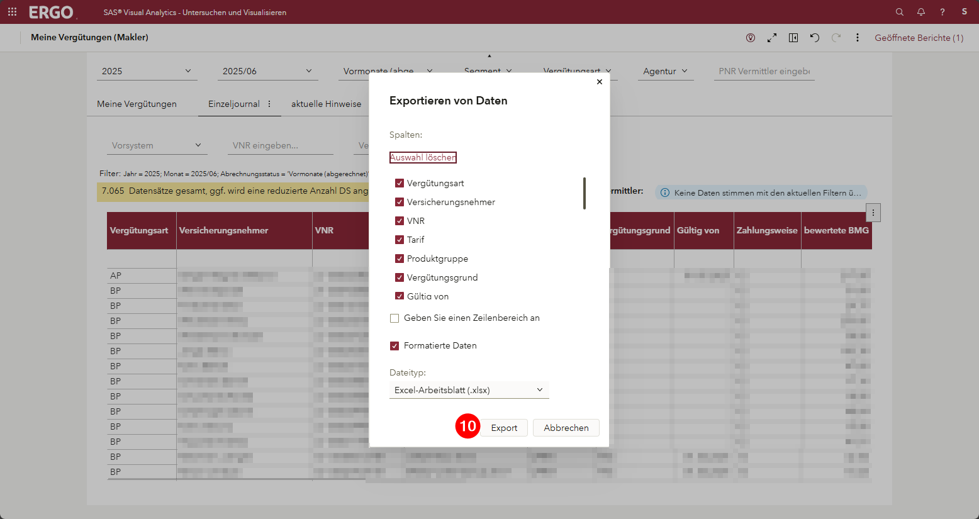979x519 pixels.
Task: Click the columns list scrollbar
Action: coord(585,193)
